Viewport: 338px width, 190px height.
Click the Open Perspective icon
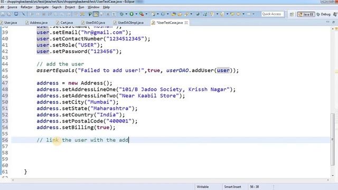click(292, 14)
